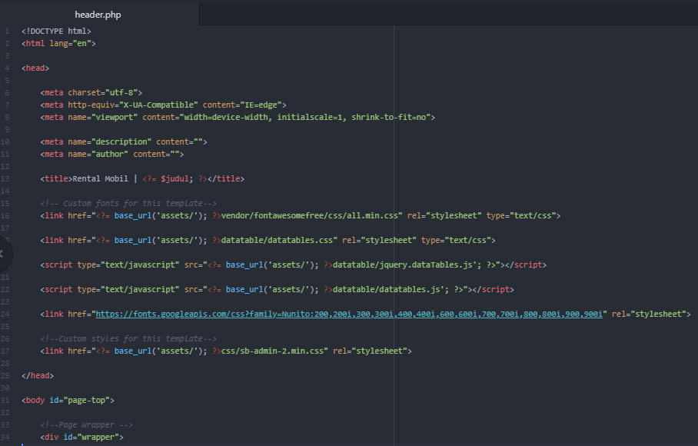The height and width of the screenshot is (446, 698).
Task: Click the closing </head> tag
Action: (x=38, y=376)
